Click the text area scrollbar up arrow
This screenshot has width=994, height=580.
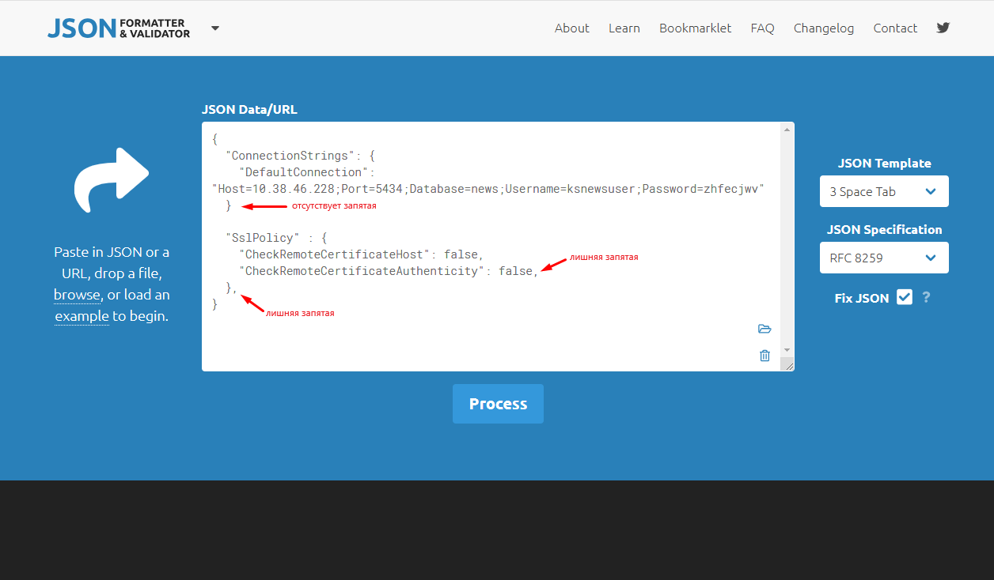tap(787, 130)
